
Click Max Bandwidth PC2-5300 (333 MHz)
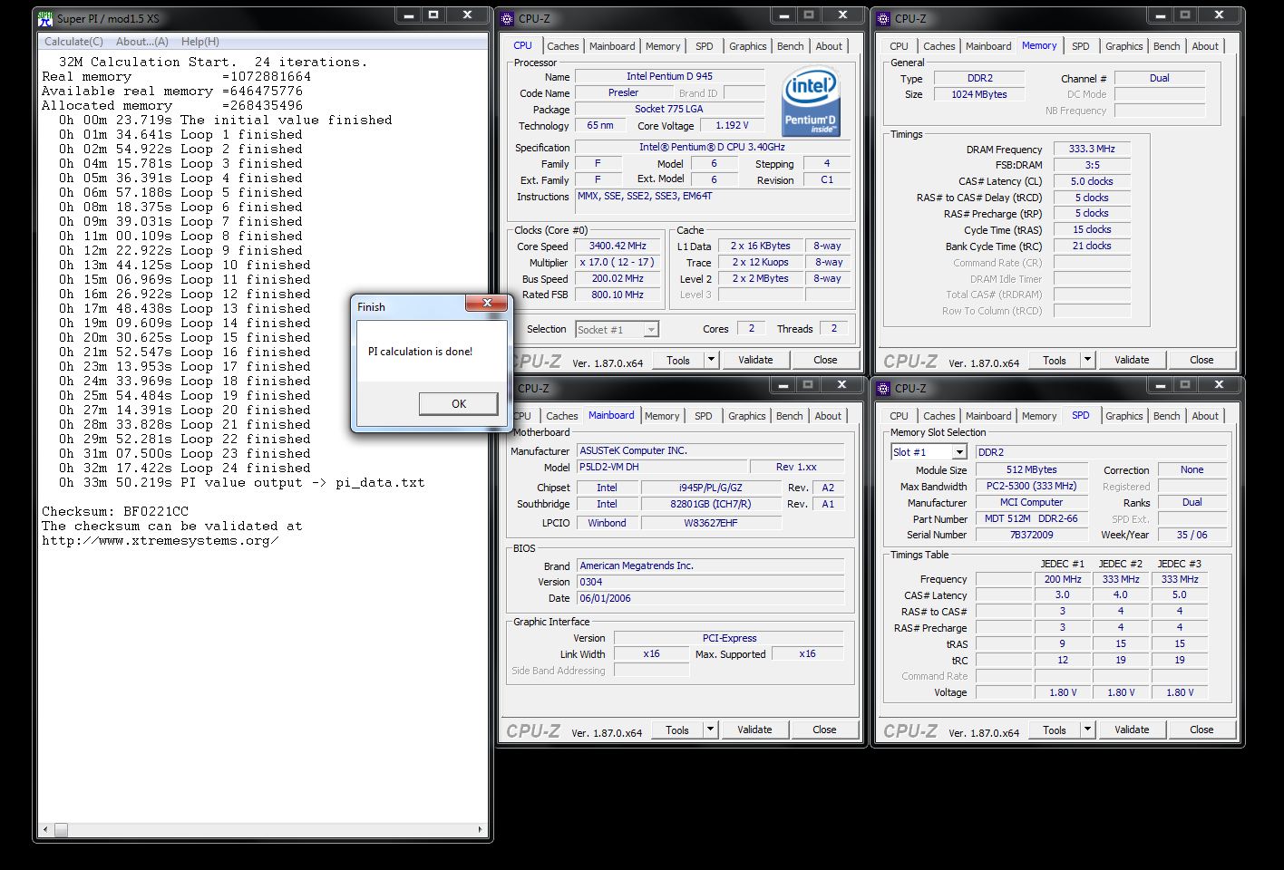[1031, 486]
